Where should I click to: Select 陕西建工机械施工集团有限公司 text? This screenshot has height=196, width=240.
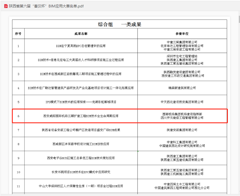(182, 174)
